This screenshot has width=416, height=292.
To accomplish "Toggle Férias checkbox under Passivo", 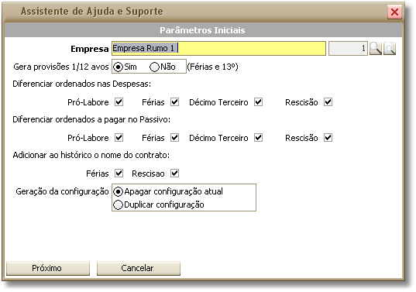I will tap(174, 138).
